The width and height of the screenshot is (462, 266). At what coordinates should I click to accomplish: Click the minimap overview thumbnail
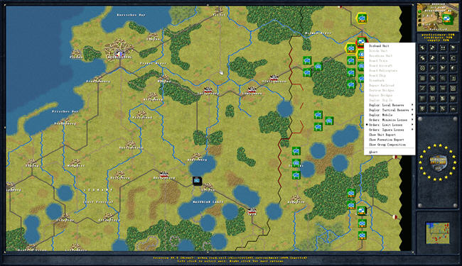point(438,233)
